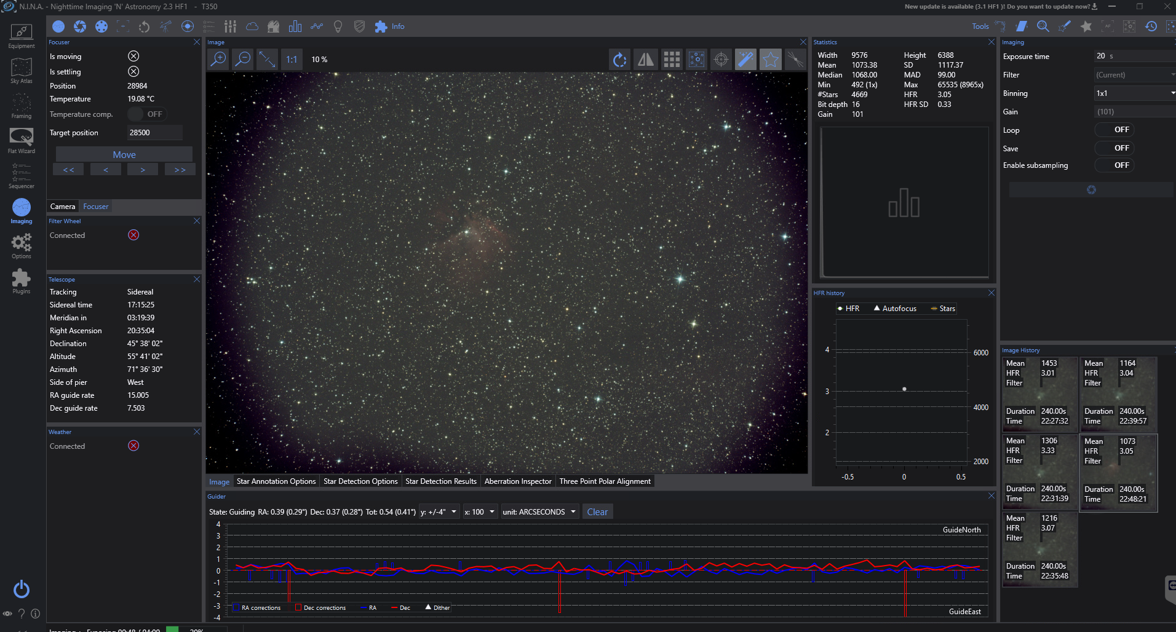Clear the guider graph
The width and height of the screenshot is (1176, 632).
click(597, 512)
